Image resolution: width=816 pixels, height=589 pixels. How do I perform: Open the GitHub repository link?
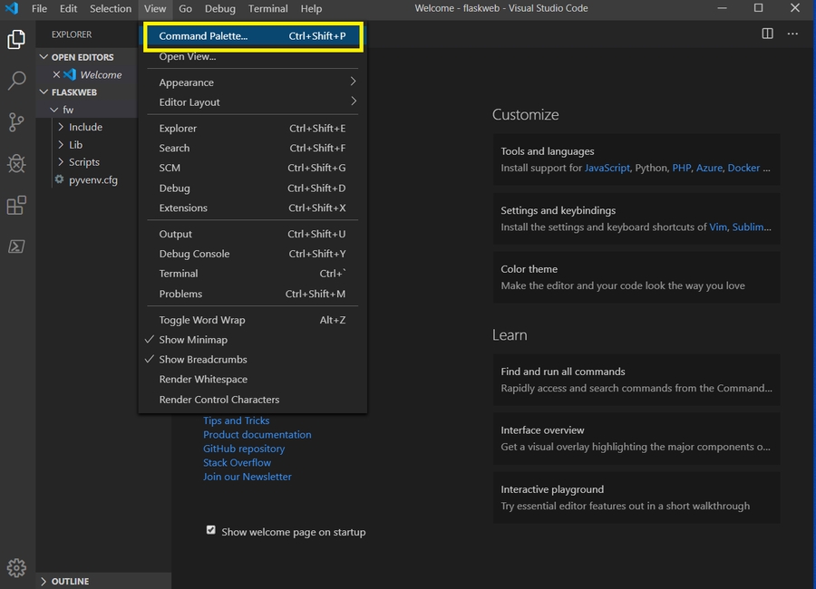[x=244, y=449]
